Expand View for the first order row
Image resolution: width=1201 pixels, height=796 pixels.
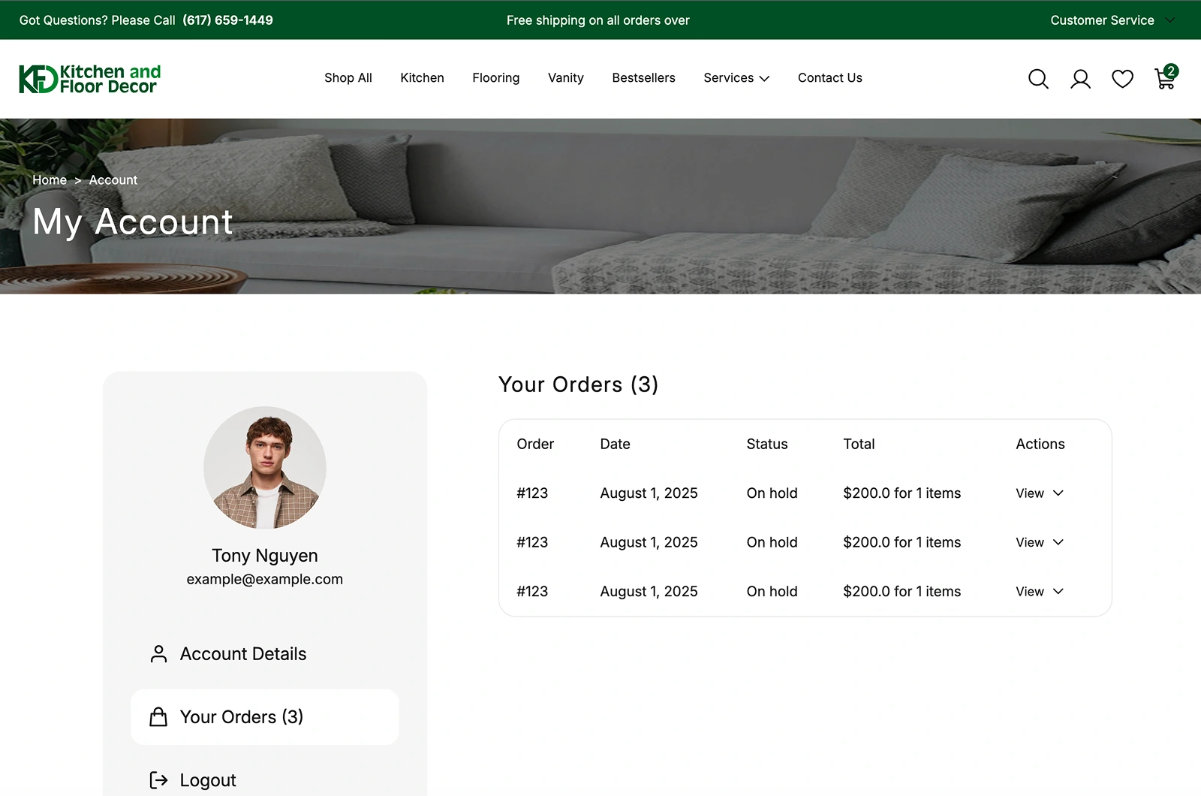tap(1040, 493)
